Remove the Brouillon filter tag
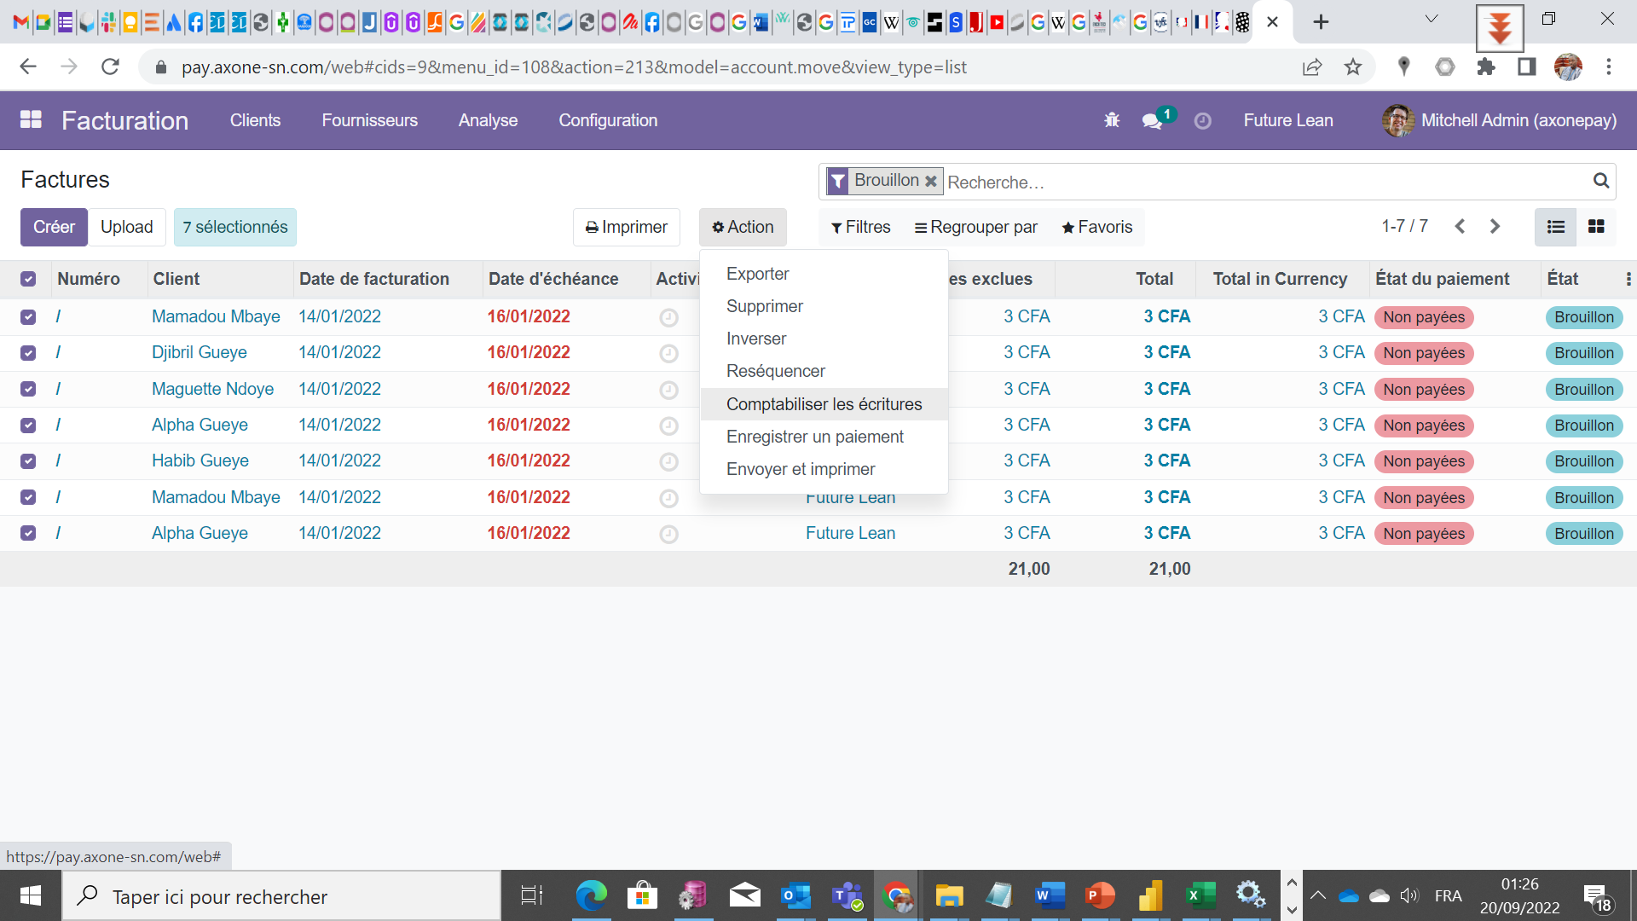1637x921 pixels. [x=931, y=181]
